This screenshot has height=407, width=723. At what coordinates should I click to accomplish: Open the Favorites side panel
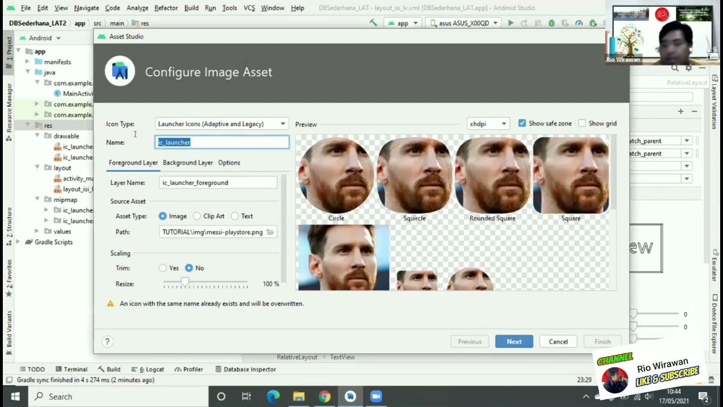click(x=9, y=278)
